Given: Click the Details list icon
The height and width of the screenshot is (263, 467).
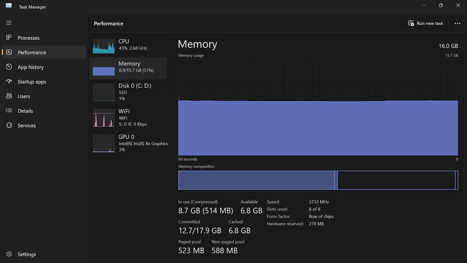Looking at the screenshot, I should [9, 111].
